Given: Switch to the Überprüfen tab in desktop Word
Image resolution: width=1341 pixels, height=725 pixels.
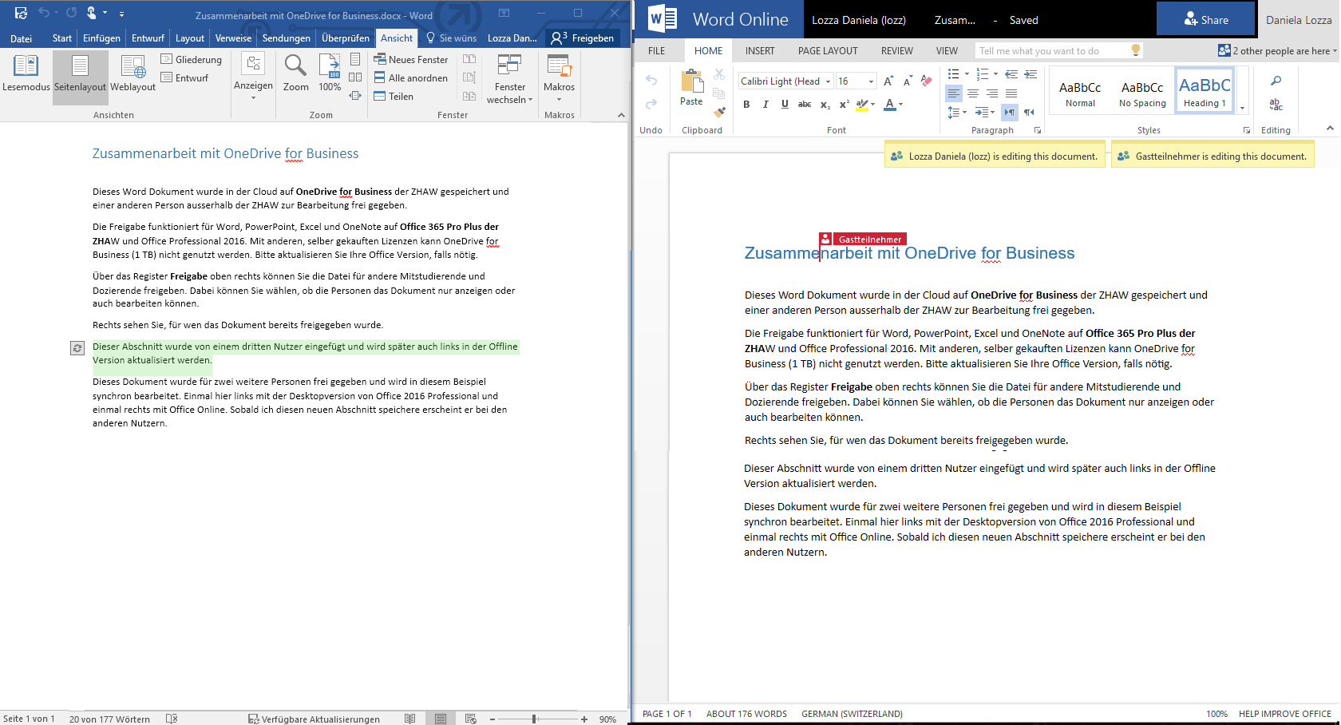Looking at the screenshot, I should [346, 38].
